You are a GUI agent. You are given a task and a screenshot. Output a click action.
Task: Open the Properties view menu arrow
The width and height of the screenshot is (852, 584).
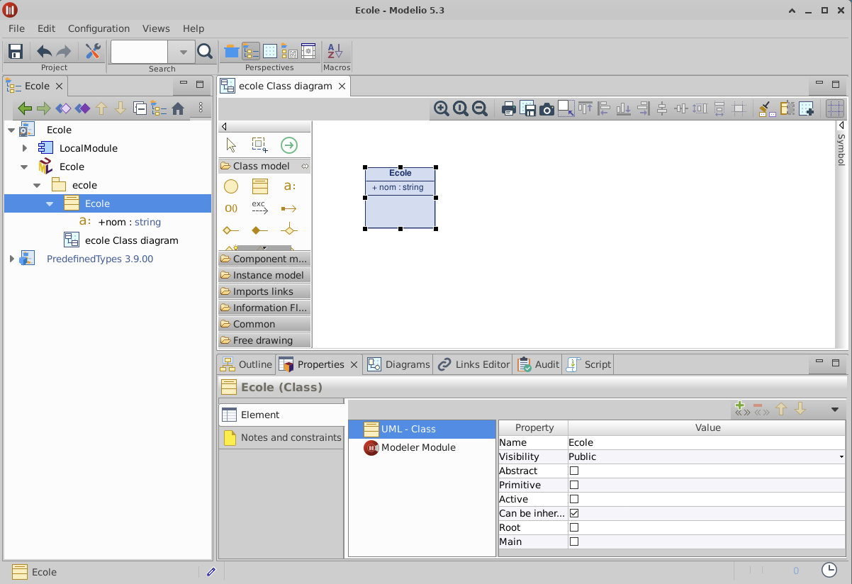[x=835, y=409]
